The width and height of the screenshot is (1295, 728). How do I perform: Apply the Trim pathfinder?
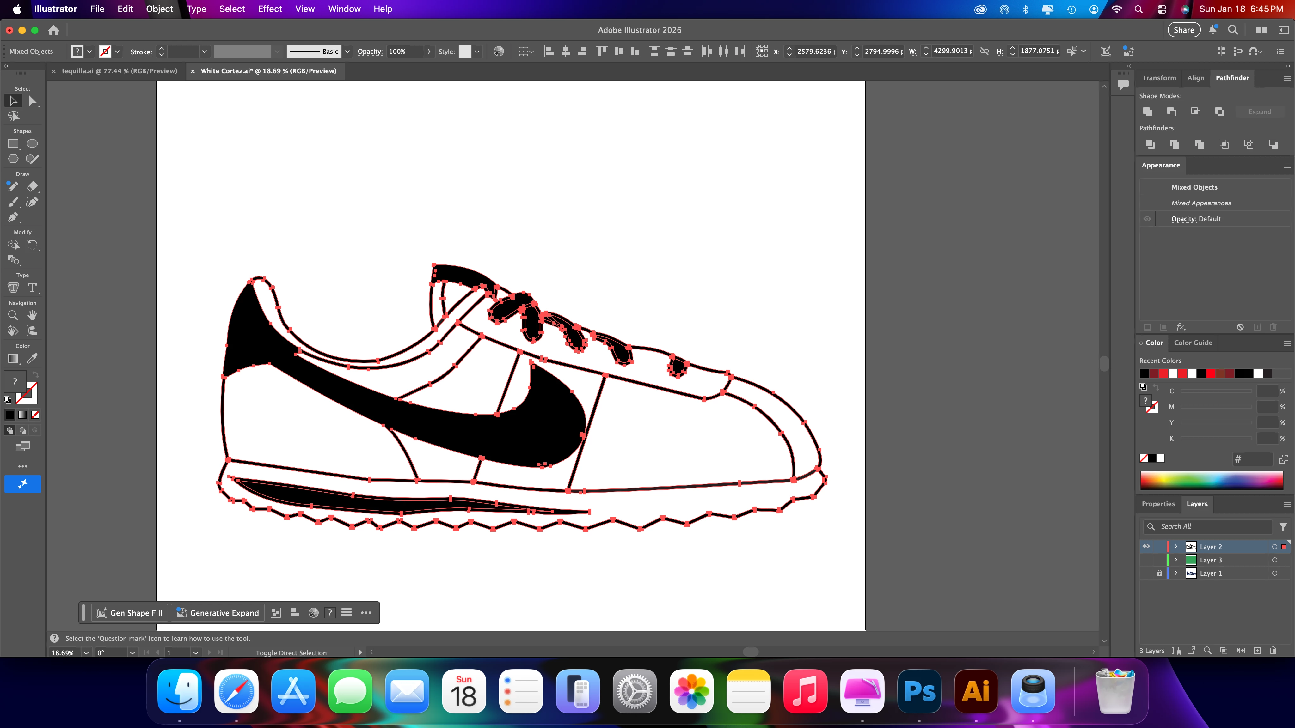pyautogui.click(x=1174, y=144)
